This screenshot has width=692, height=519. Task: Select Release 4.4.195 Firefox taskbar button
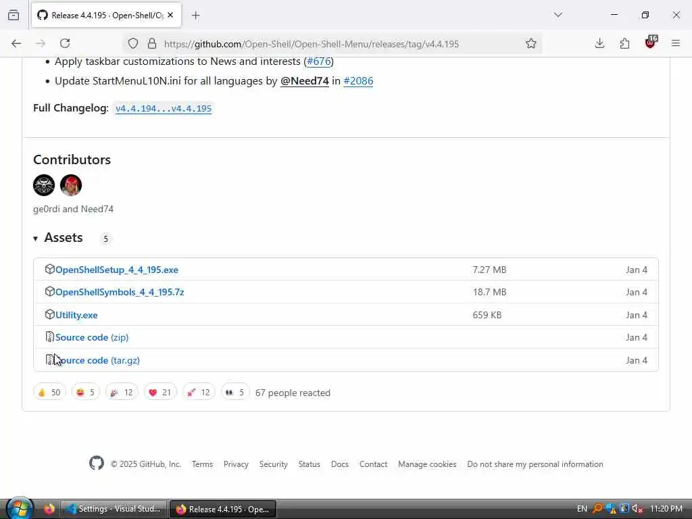pos(223,509)
